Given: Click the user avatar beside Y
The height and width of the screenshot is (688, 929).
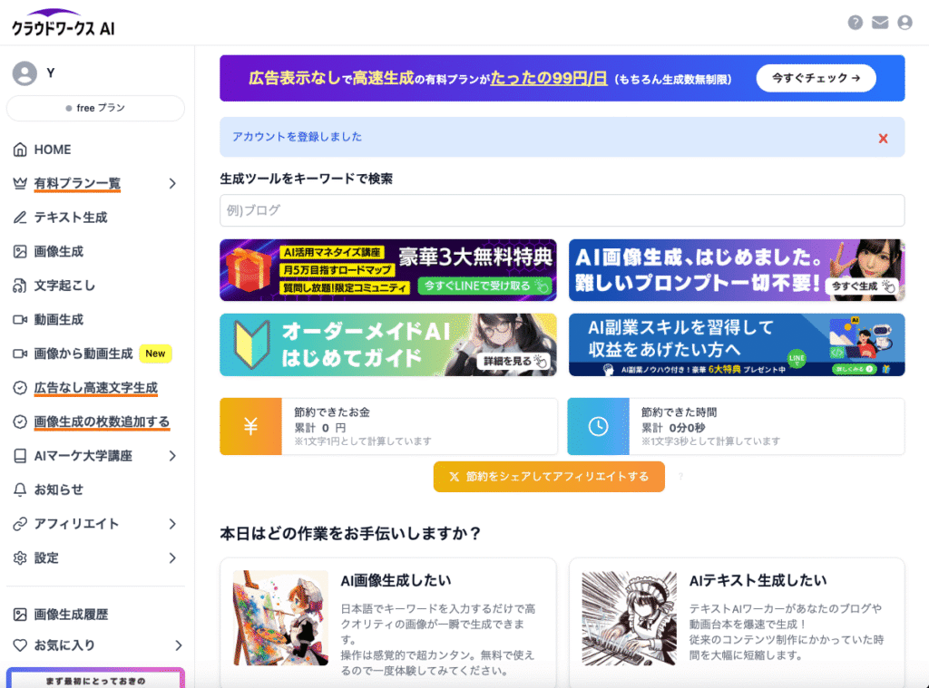Looking at the screenshot, I should [24, 73].
